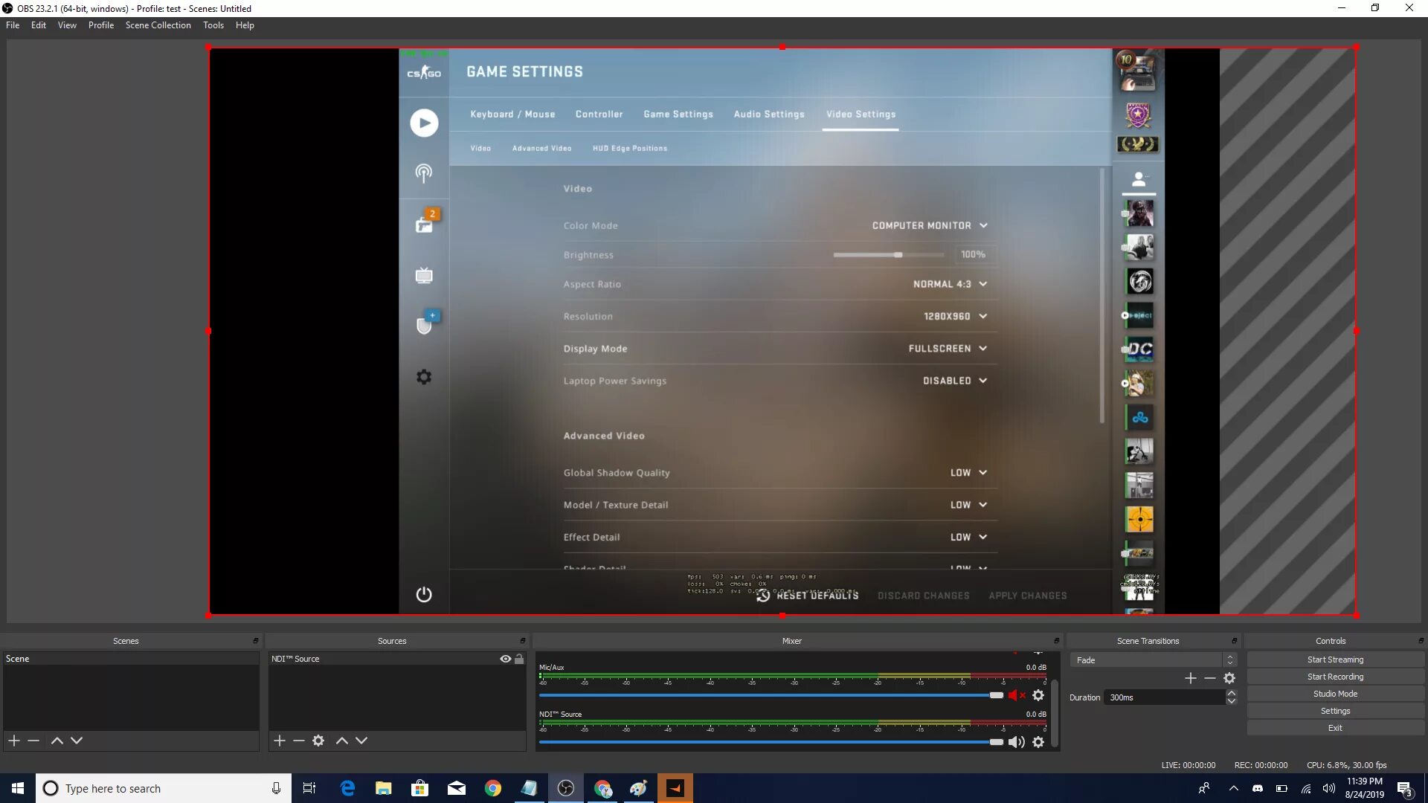Select Advanced Video tab in CS:GO
The width and height of the screenshot is (1428, 803).
[541, 147]
